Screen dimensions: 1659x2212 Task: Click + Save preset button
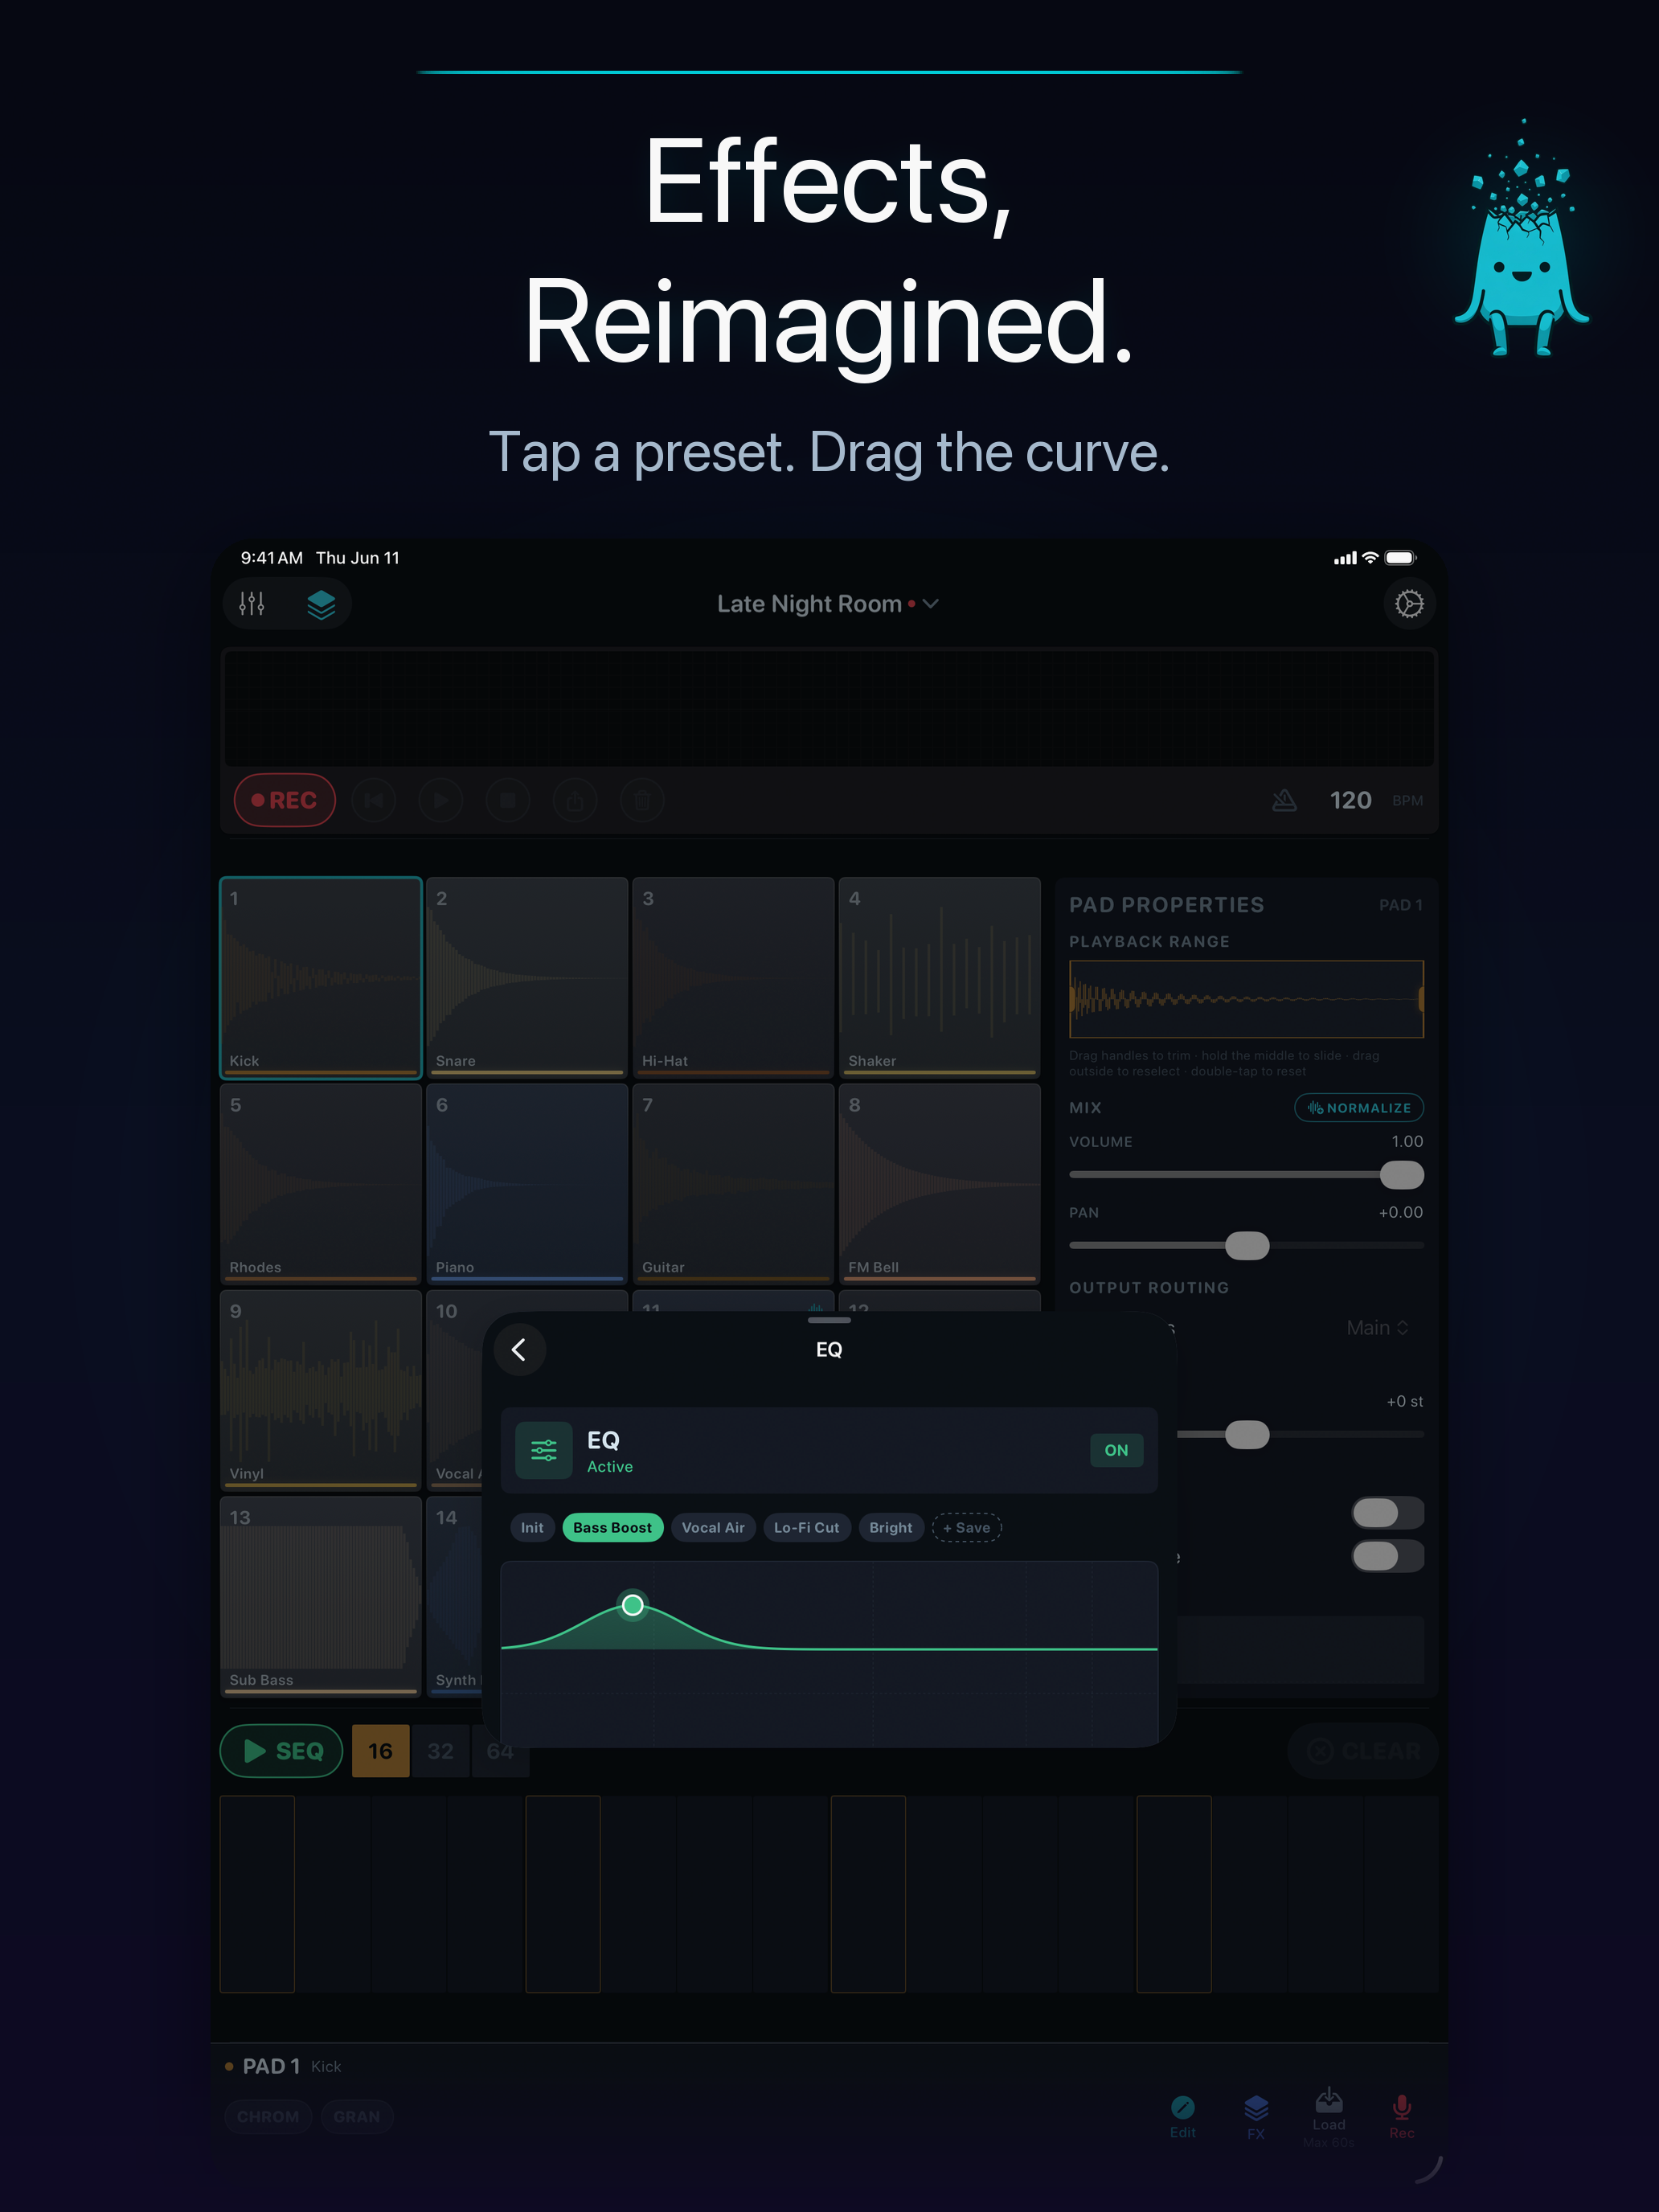pyautogui.click(x=966, y=1528)
